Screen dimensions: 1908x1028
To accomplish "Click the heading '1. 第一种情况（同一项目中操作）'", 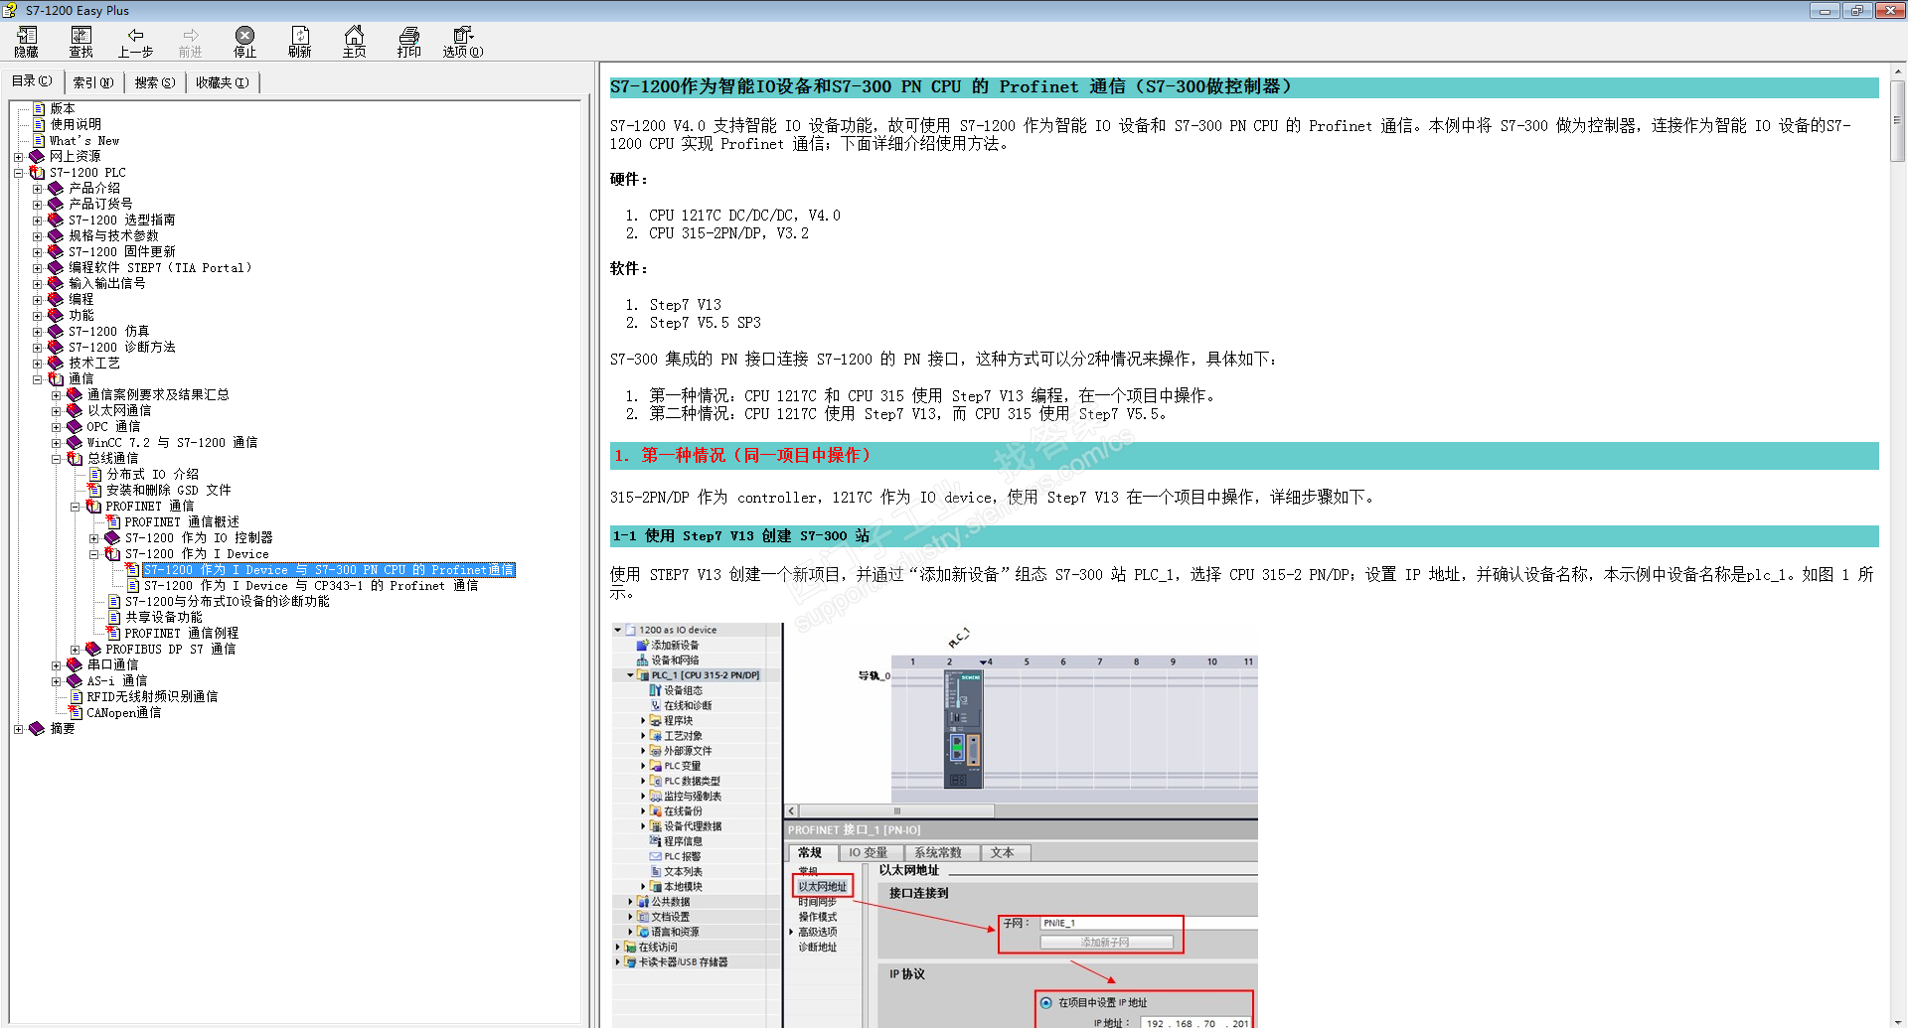I will [x=742, y=455].
